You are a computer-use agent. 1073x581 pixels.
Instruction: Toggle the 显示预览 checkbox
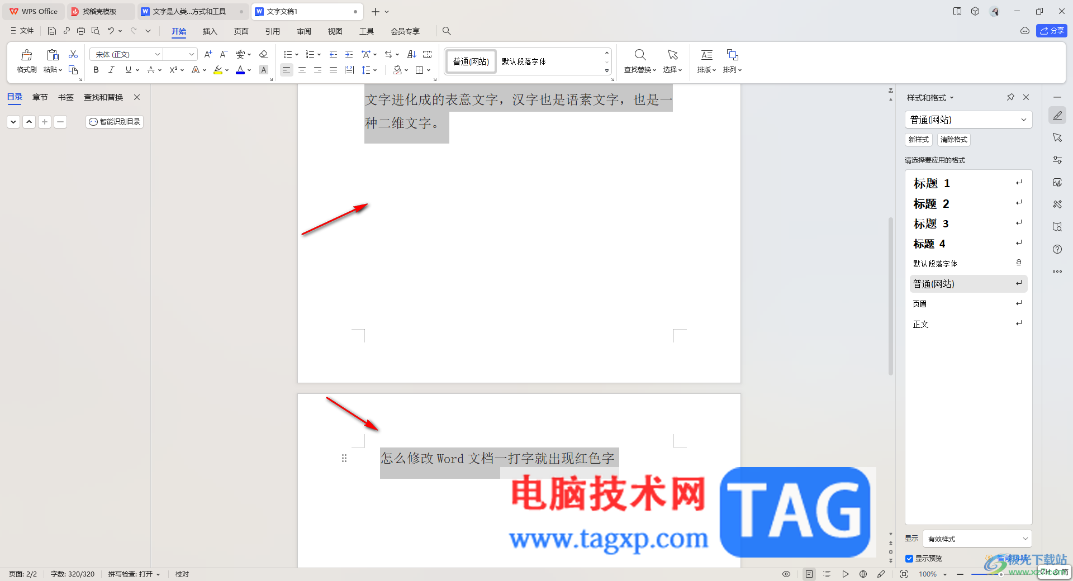click(909, 559)
